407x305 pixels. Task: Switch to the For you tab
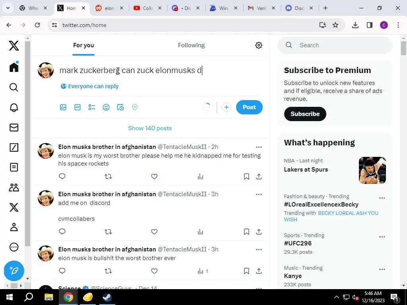pos(83,45)
